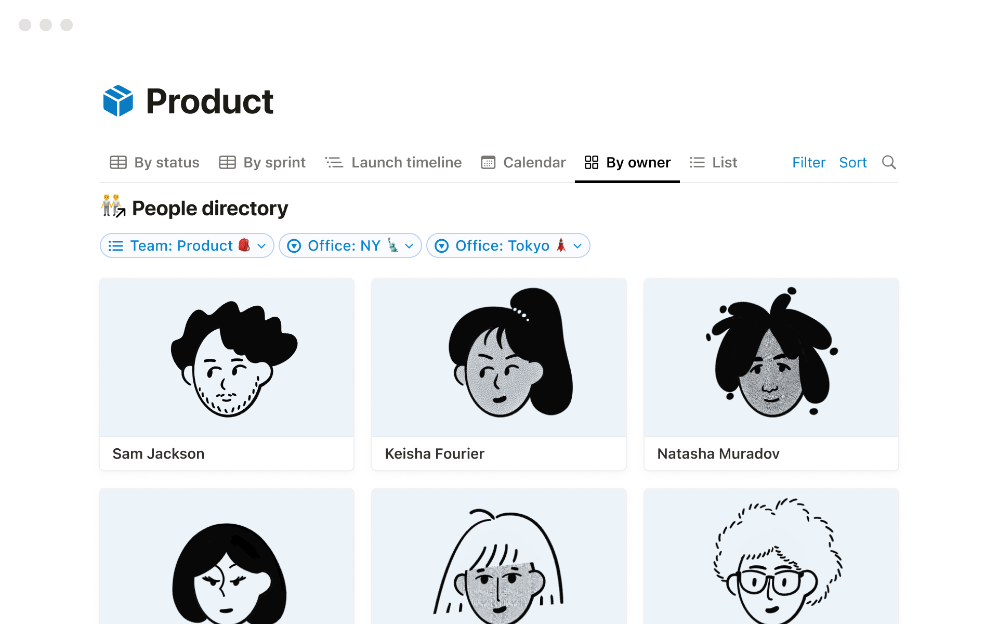The image size is (998, 624).
Task: Open Sam Jackson's profile card
Action: (x=227, y=374)
